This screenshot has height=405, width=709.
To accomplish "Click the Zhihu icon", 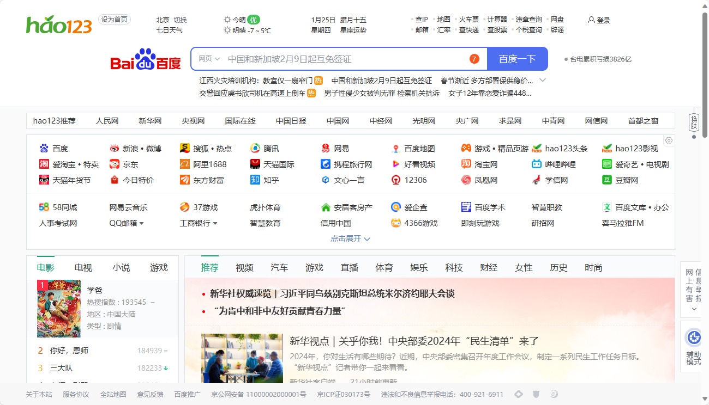I will pos(255,180).
